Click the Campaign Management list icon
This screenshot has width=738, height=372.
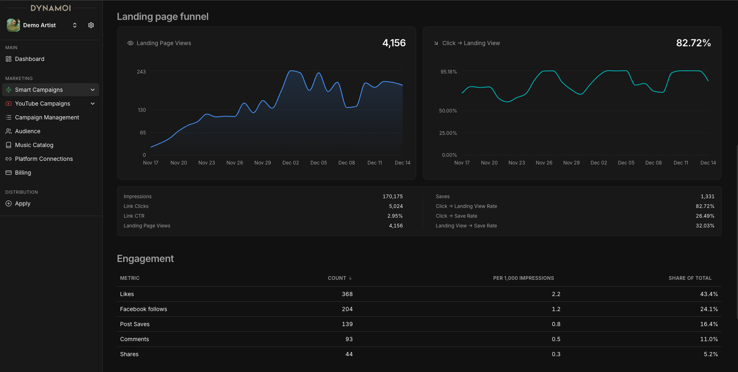[x=9, y=117]
